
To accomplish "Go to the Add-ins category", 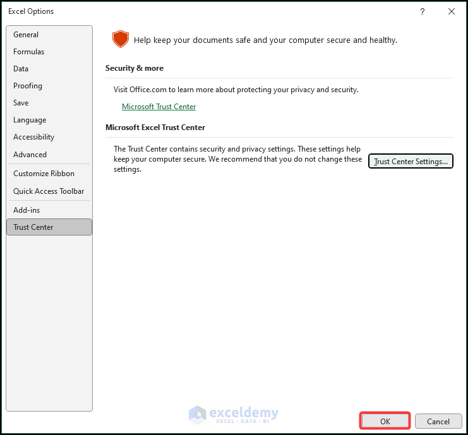I will tap(49, 210).
